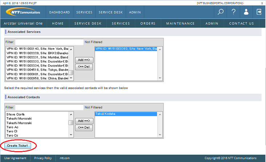
Task: Click Add ==> in Associated Contacts
Action: pos(84,121)
